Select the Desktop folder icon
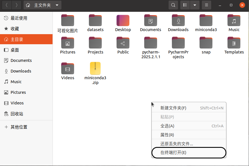The height and width of the screenshot is (166, 249). [123, 20]
